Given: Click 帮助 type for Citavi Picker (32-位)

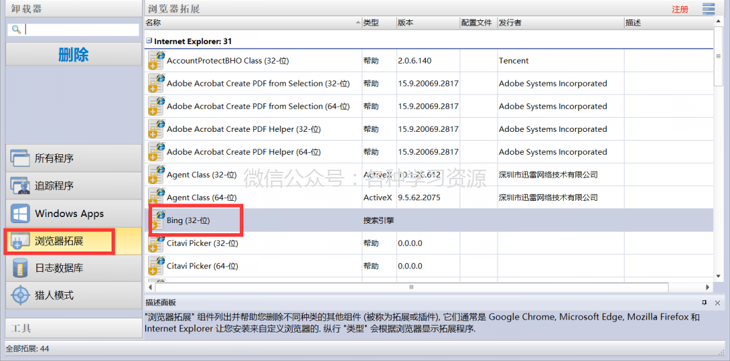Looking at the screenshot, I should coord(371,243).
